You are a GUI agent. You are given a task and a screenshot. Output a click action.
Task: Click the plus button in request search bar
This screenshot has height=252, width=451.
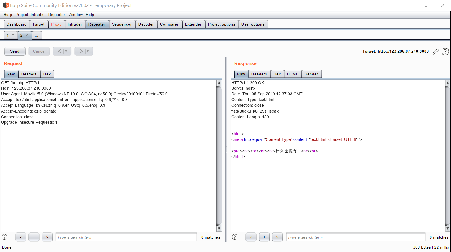click(34, 237)
